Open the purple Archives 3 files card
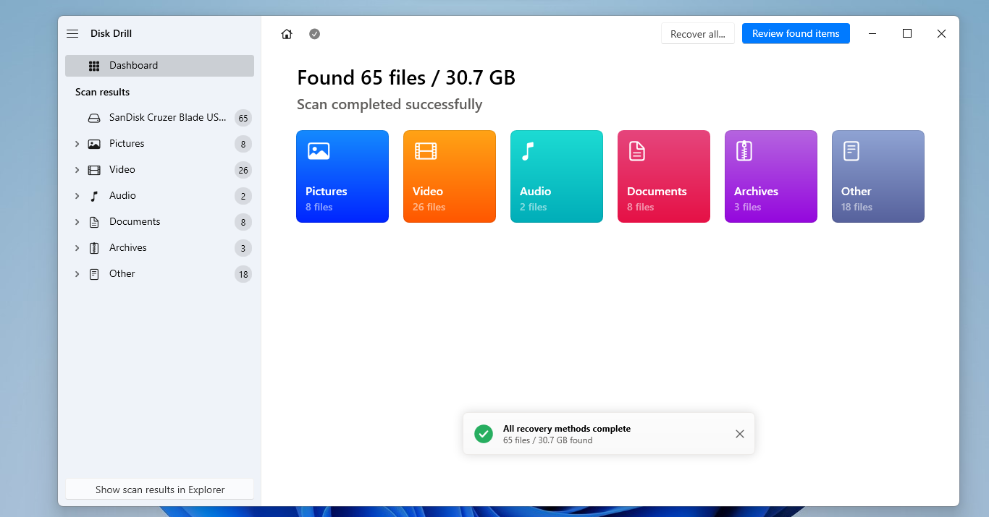This screenshot has height=517, width=989. (771, 176)
